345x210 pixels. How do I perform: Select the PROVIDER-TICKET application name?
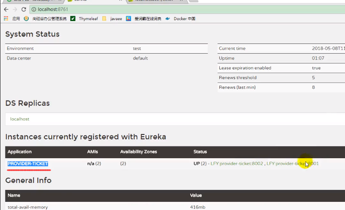tap(28, 163)
